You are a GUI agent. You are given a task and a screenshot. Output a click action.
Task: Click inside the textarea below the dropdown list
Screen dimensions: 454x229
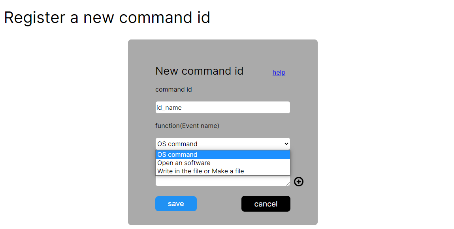221,181
